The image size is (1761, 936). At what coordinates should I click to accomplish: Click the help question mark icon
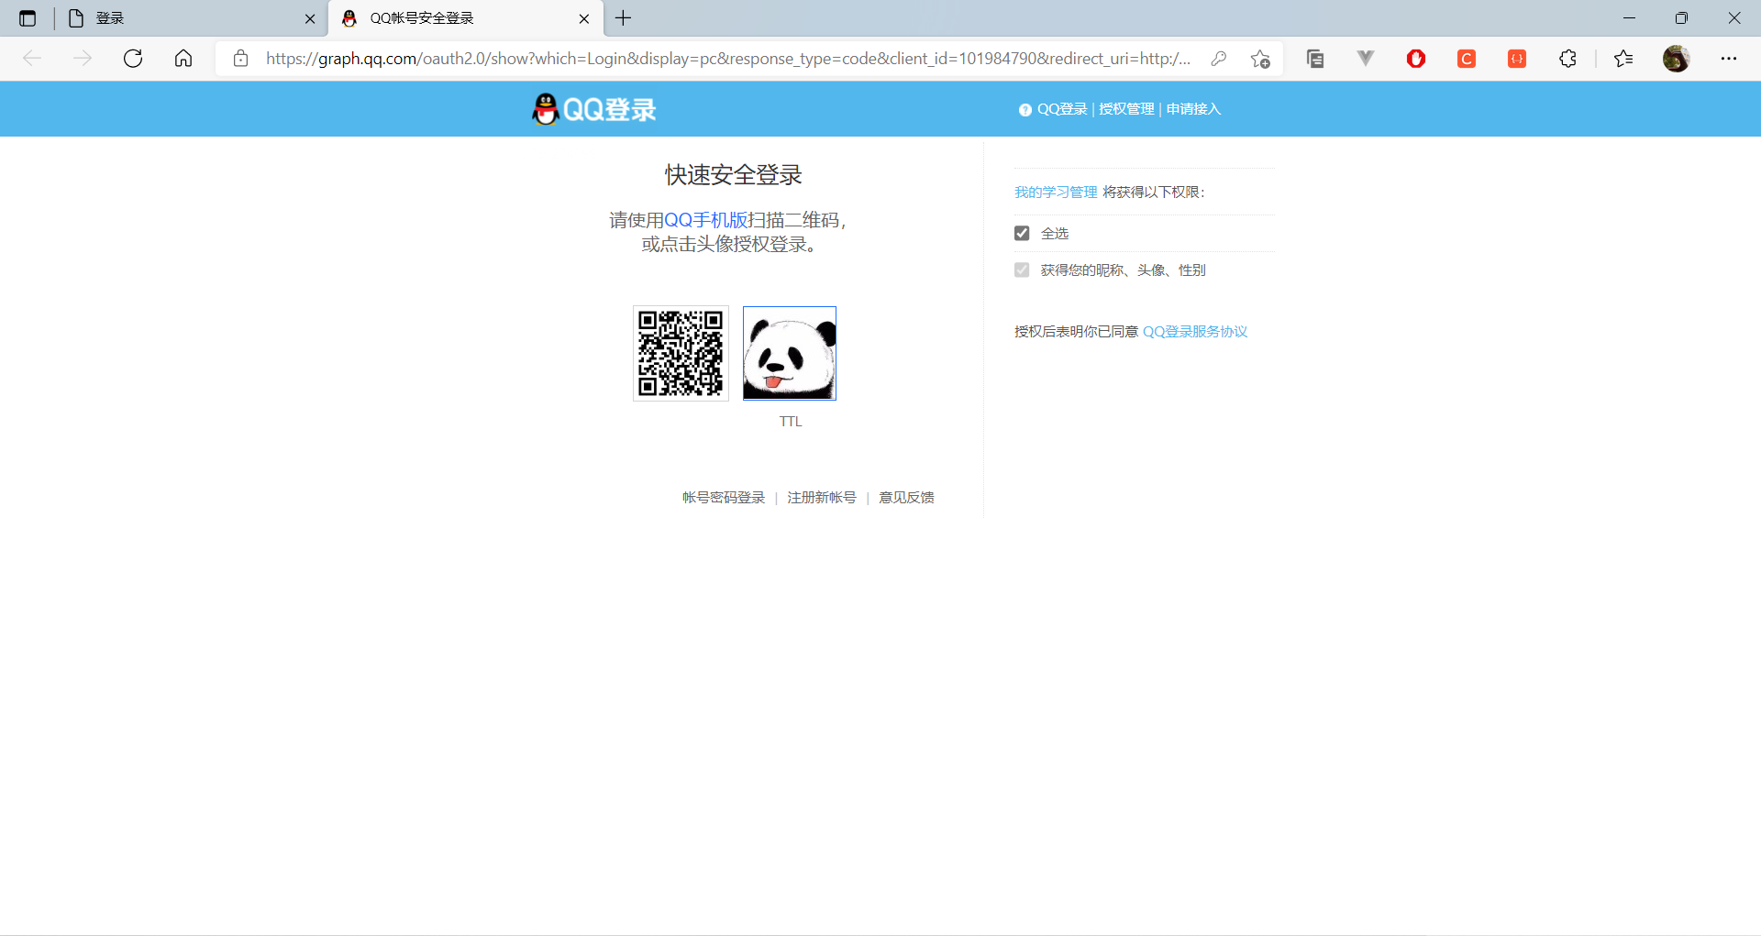click(1025, 110)
